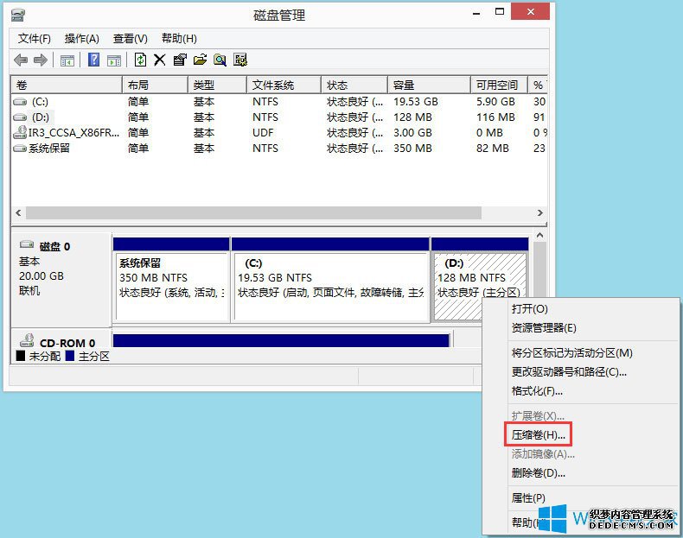This screenshot has width=683, height=538.
Task: Choose 压缩卷(H)... from the context menu
Action: 538,434
